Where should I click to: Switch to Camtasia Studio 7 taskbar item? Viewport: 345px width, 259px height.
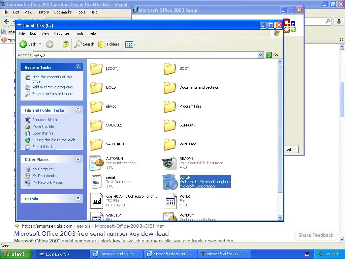point(116,254)
